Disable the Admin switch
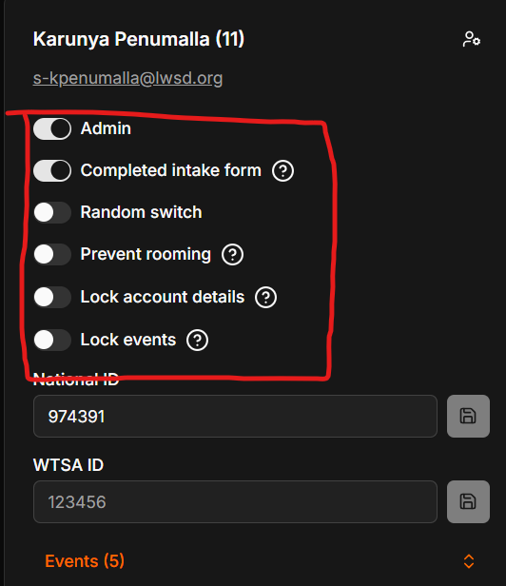 [52, 129]
